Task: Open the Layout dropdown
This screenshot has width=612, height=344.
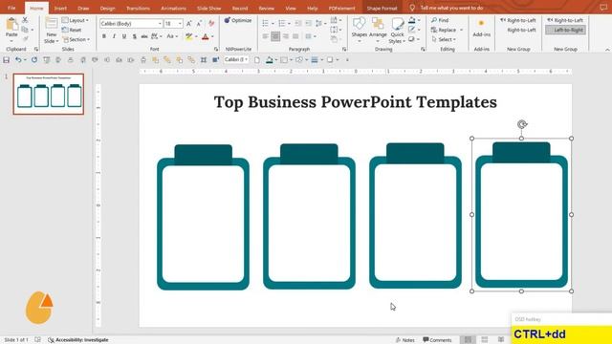Action: (x=76, y=20)
